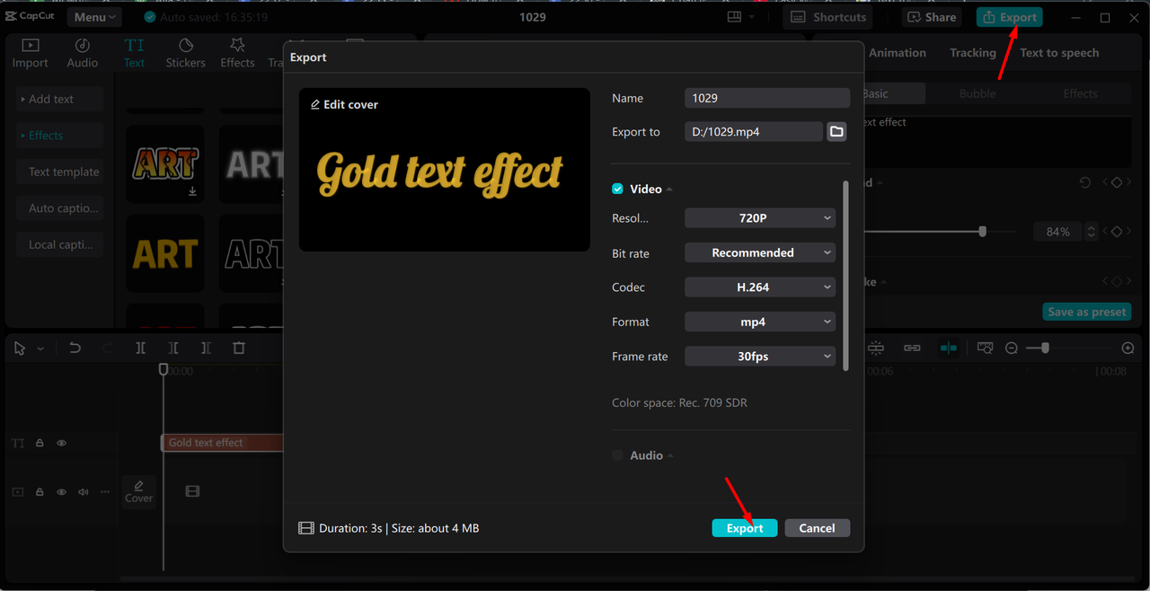Screen dimensions: 1150x591
Task: Click the export dialog vertical scrollbar
Action: click(845, 274)
